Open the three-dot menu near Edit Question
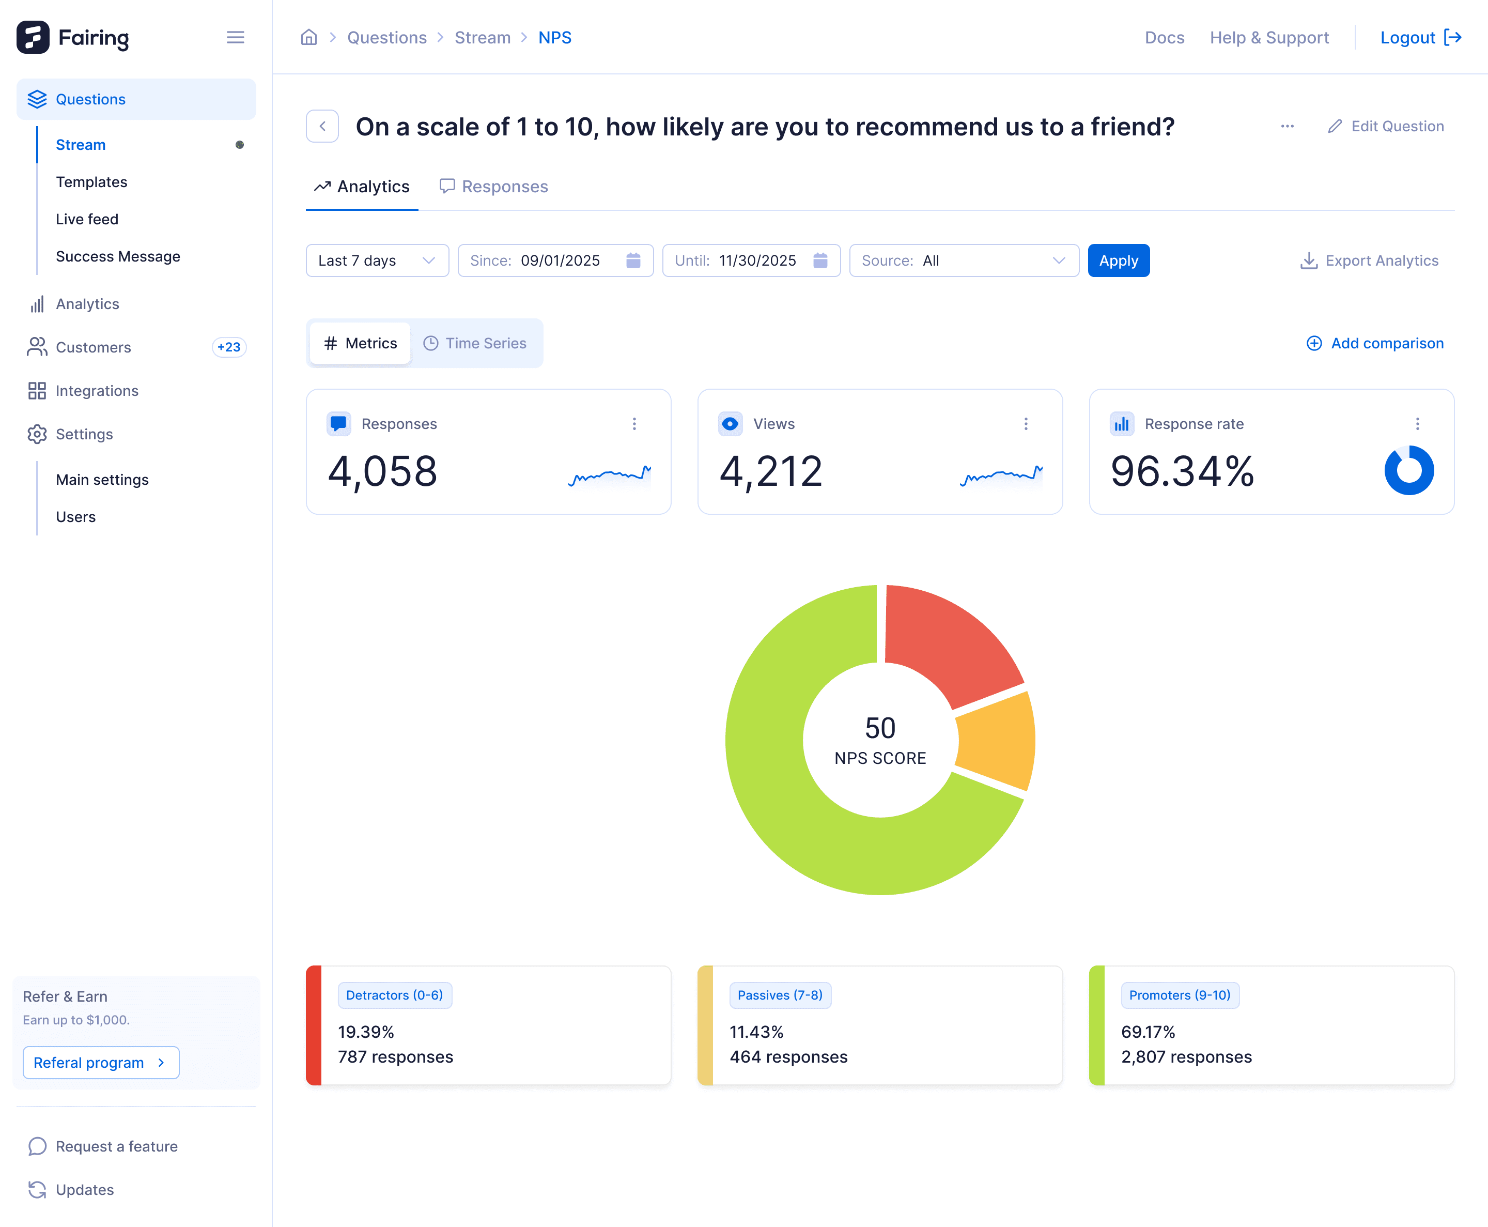Screen dimensions: 1488x1227 [x=1288, y=127]
